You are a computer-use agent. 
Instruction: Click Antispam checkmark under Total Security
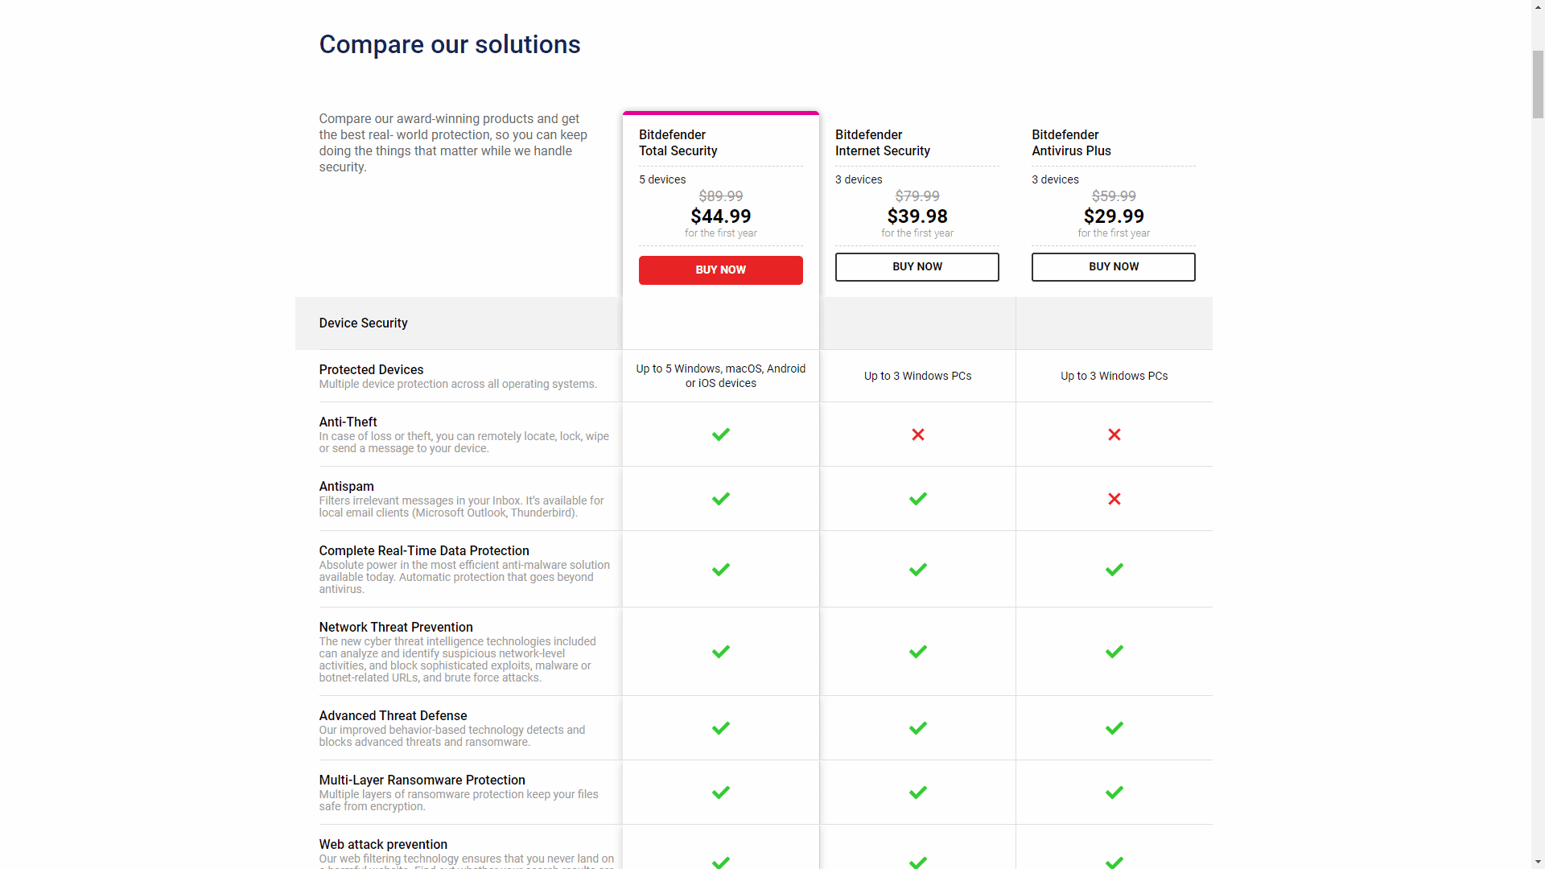click(x=721, y=499)
